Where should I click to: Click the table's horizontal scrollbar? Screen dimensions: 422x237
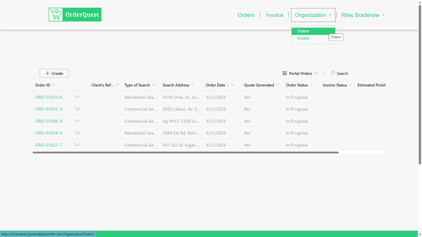[185, 152]
